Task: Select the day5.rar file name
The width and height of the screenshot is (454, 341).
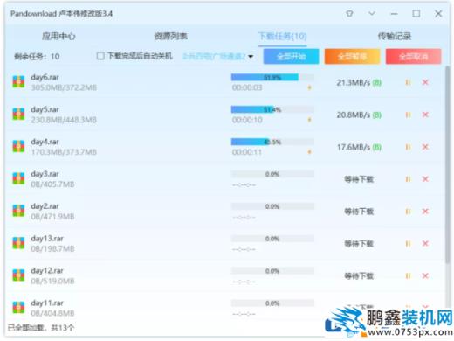Action: point(45,110)
